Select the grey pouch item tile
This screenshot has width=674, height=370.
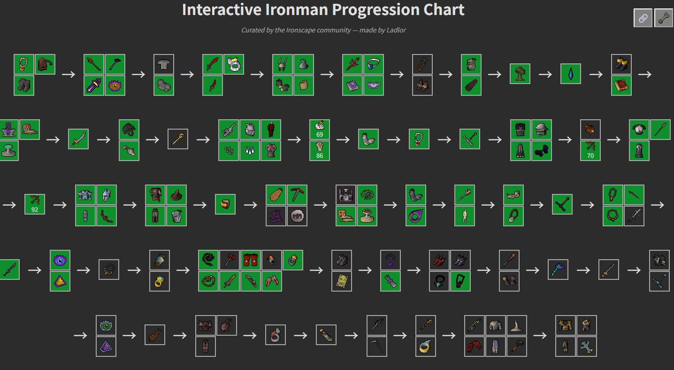(x=304, y=64)
